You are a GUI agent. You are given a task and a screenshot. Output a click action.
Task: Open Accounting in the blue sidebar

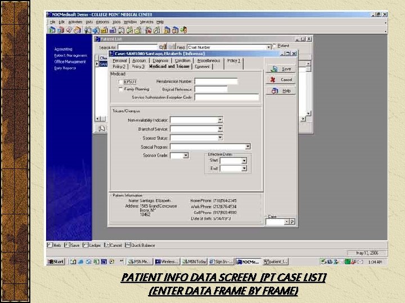coord(63,49)
